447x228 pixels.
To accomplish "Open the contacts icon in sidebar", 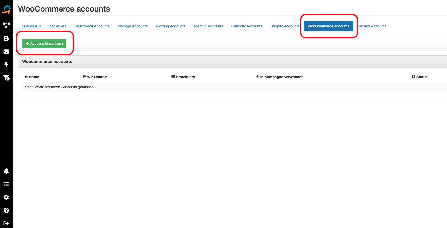I will pyautogui.click(x=6, y=38).
